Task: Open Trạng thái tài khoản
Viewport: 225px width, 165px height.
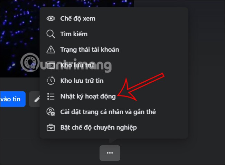Action: 114,50
